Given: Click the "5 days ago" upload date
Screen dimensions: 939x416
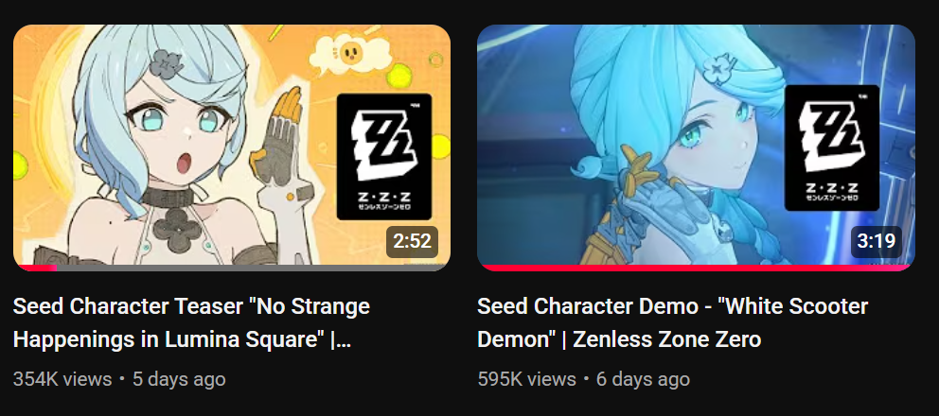Looking at the screenshot, I should point(179,379).
